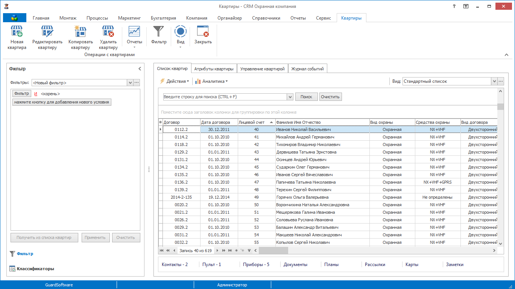The image size is (515, 289).
Task: Collapse the Фильтр side panel arrow
Action: [140, 69]
